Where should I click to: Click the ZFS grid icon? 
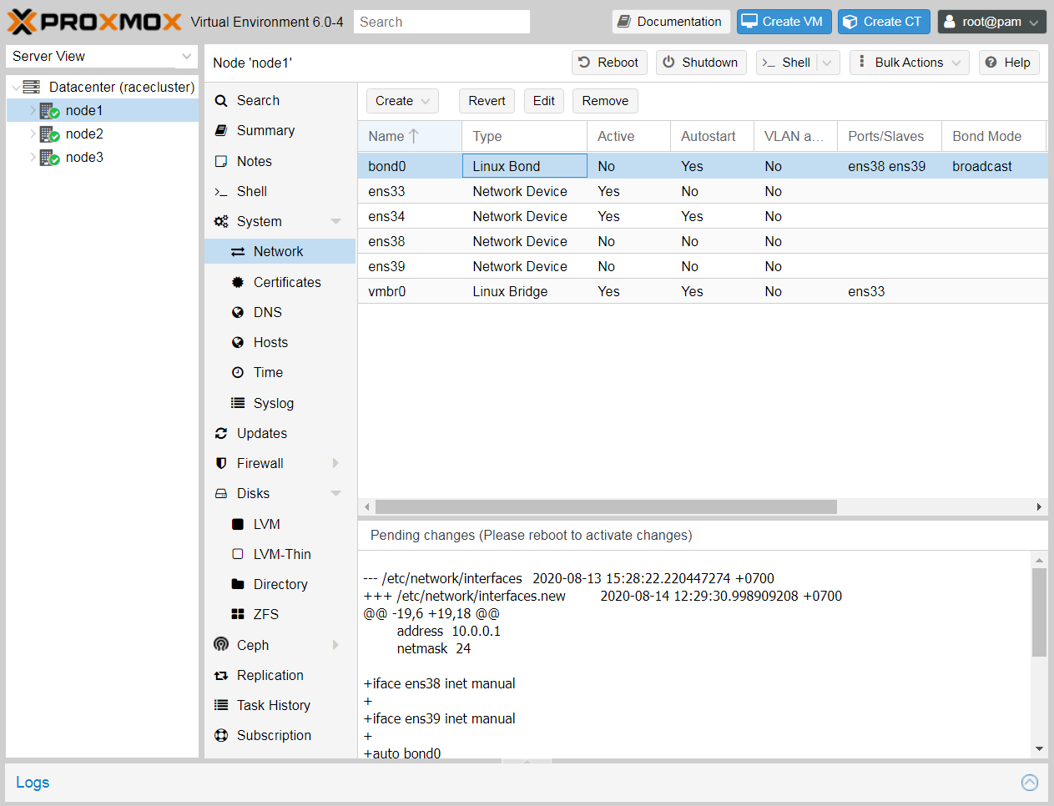click(x=238, y=614)
